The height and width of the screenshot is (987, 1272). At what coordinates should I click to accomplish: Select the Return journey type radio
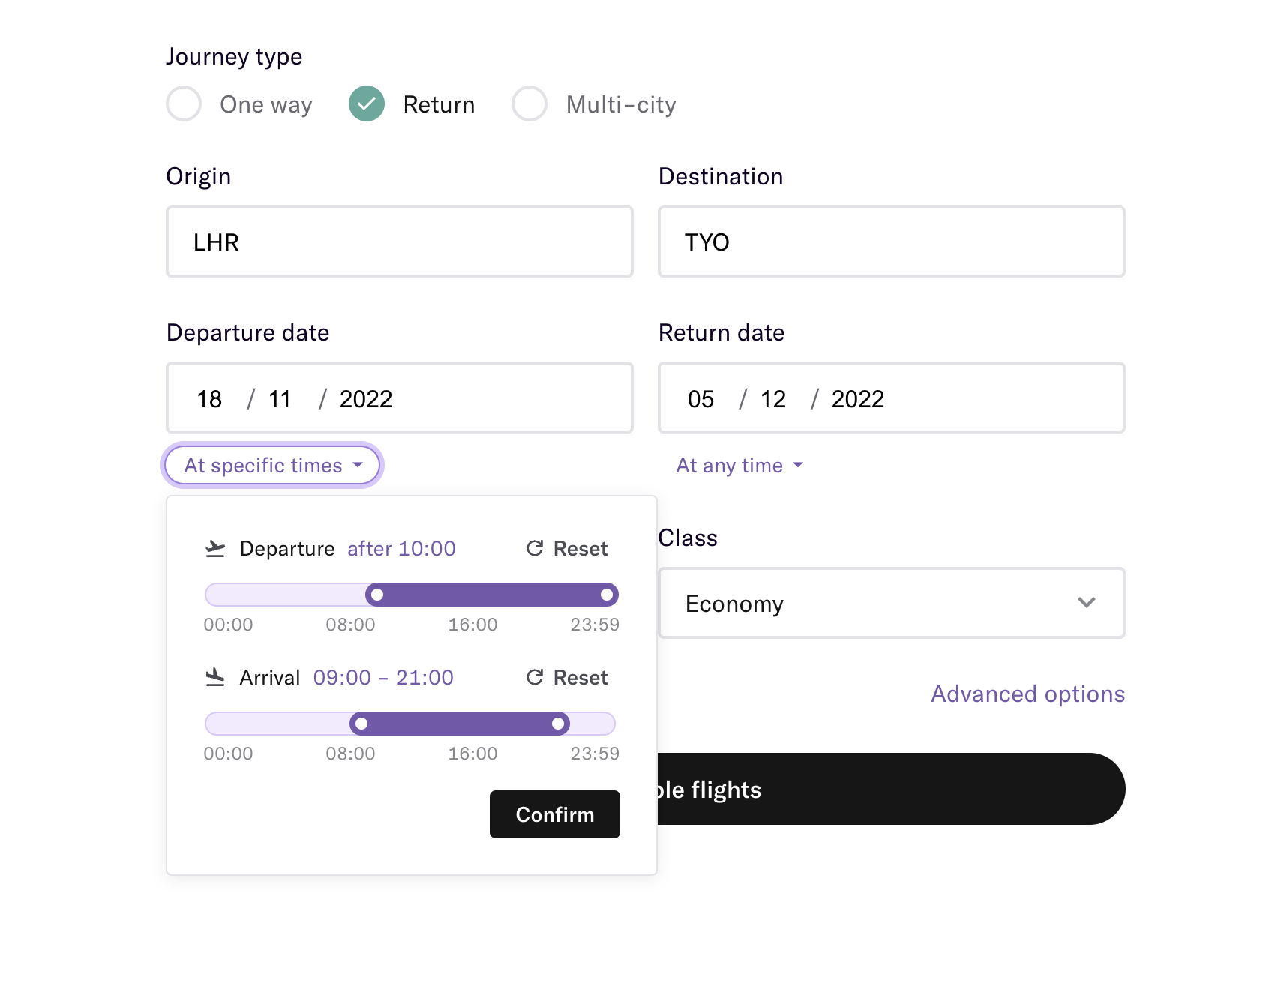[367, 103]
